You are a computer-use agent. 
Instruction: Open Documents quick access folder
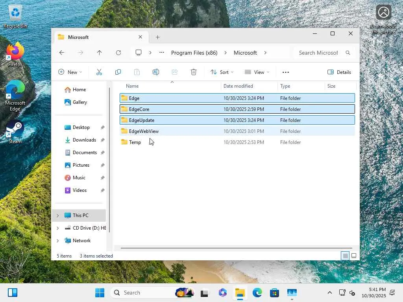[85, 153]
